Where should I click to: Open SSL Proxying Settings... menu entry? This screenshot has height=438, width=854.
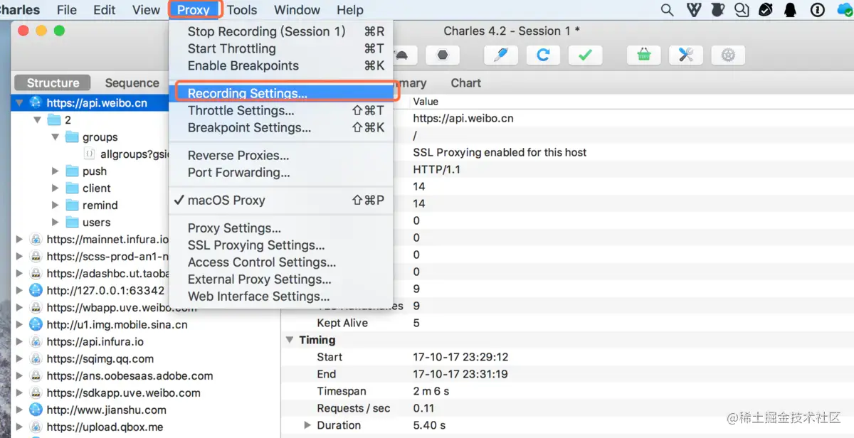(x=281, y=245)
